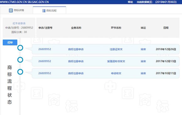Screen dimensions: 182x115
Task: Click the 受理通知书发文 stage text
Action: click(x=116, y=61)
